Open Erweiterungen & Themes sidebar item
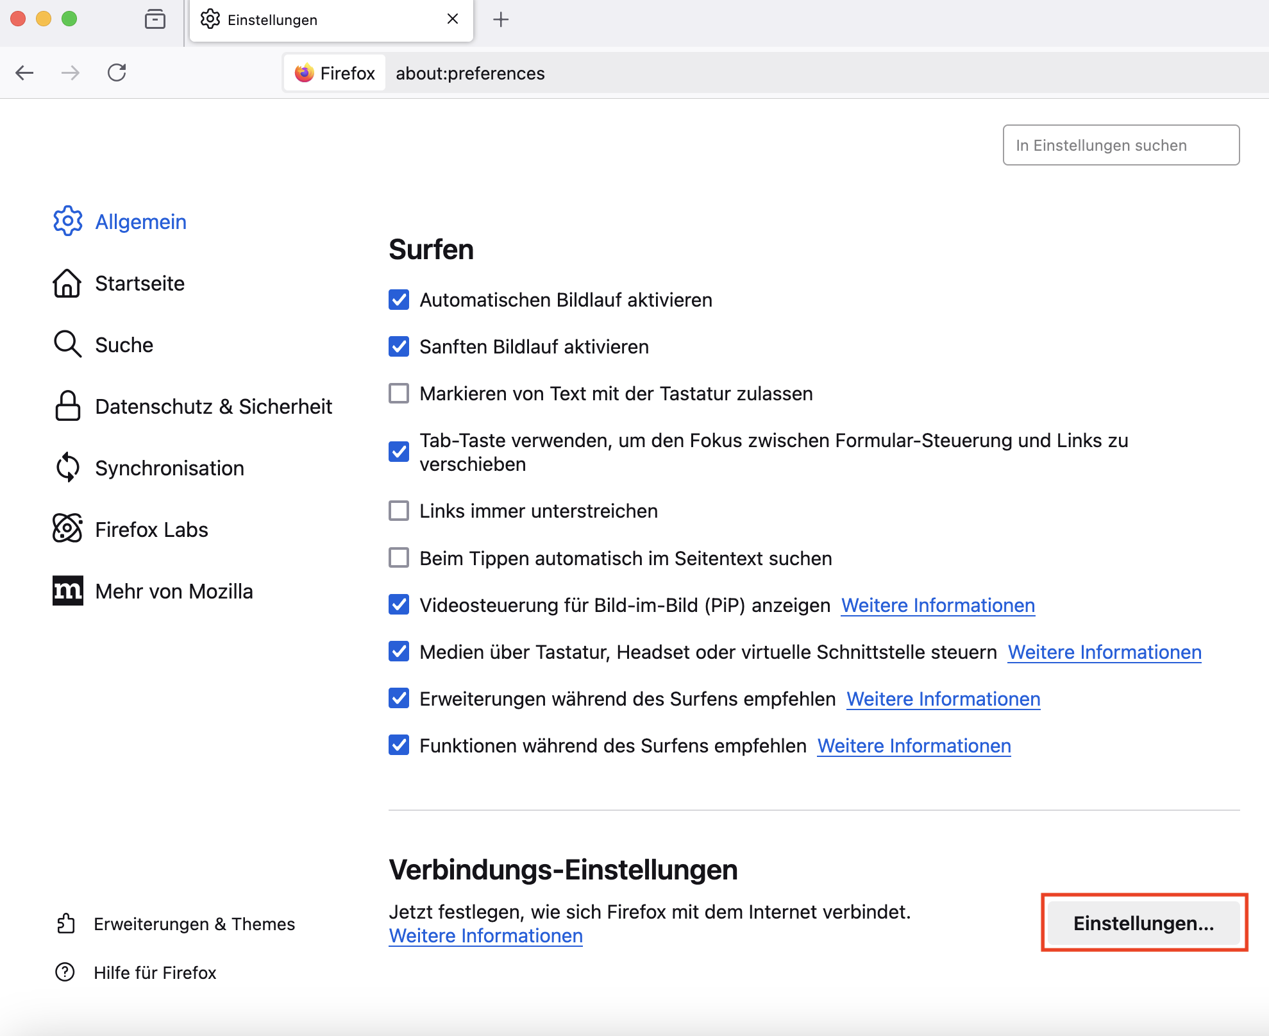The image size is (1269, 1036). point(194,924)
